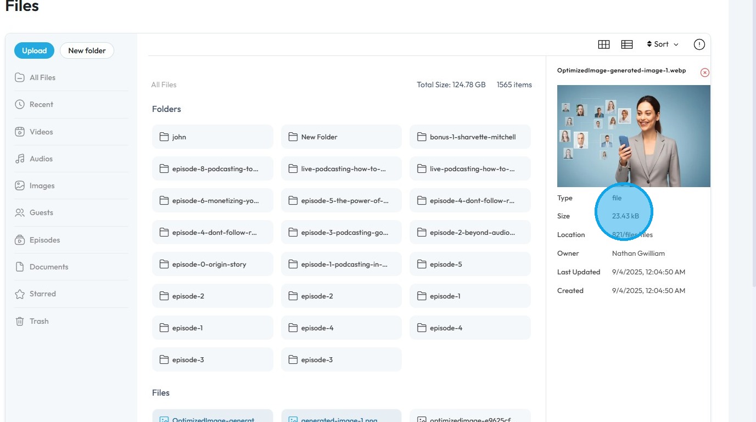The width and height of the screenshot is (756, 422).
Task: Click the OptimizedImage-generated-image-1.webp title
Action: [621, 70]
